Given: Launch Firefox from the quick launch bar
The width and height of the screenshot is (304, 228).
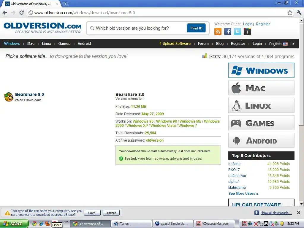Looking at the screenshot, I should (x=48, y=224).
